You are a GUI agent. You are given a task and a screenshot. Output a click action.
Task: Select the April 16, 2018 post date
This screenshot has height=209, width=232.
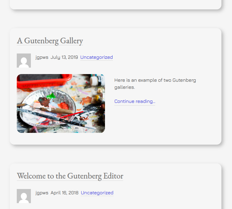pos(64,193)
